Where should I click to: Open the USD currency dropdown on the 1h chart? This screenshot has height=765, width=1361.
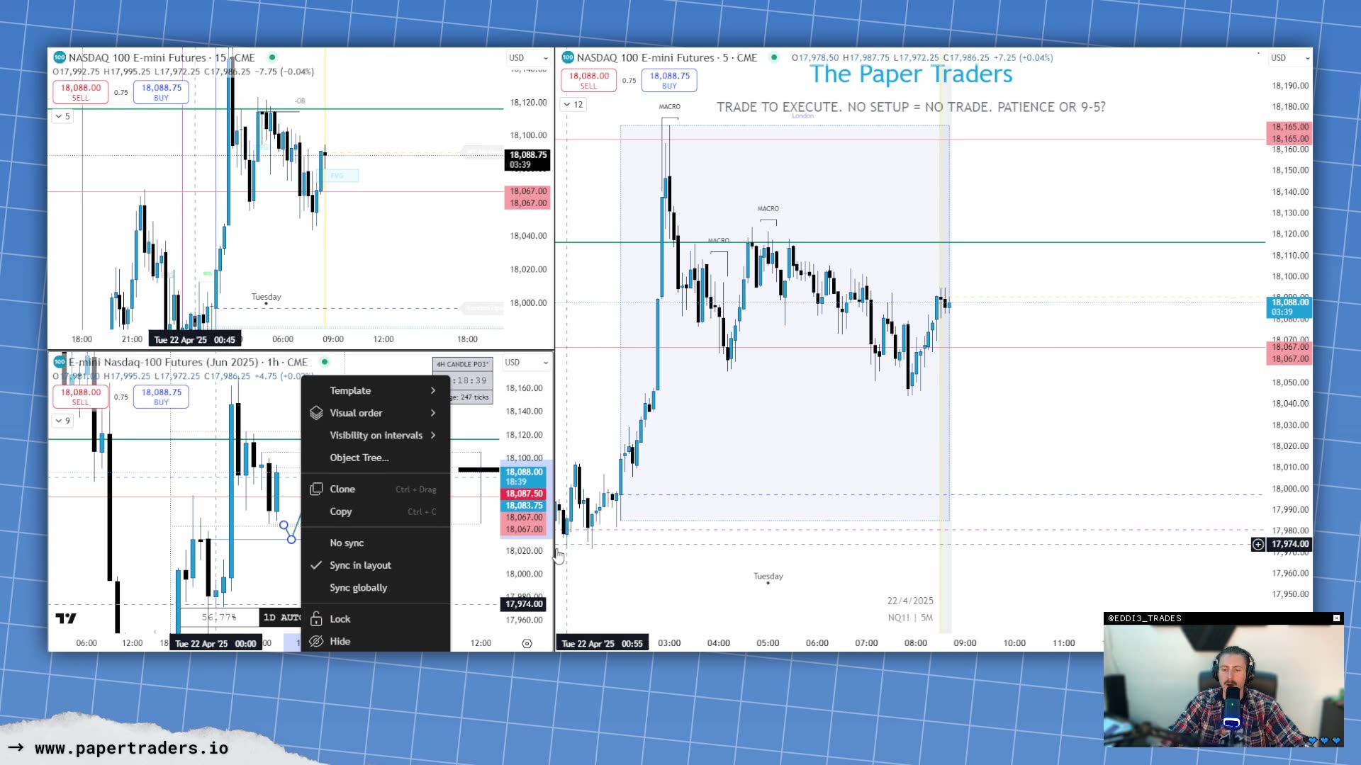click(526, 362)
